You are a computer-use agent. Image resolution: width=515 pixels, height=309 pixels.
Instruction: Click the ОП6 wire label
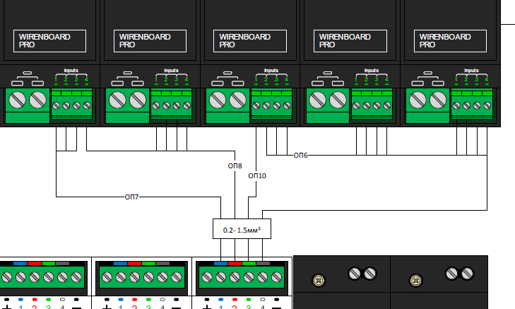(x=301, y=155)
